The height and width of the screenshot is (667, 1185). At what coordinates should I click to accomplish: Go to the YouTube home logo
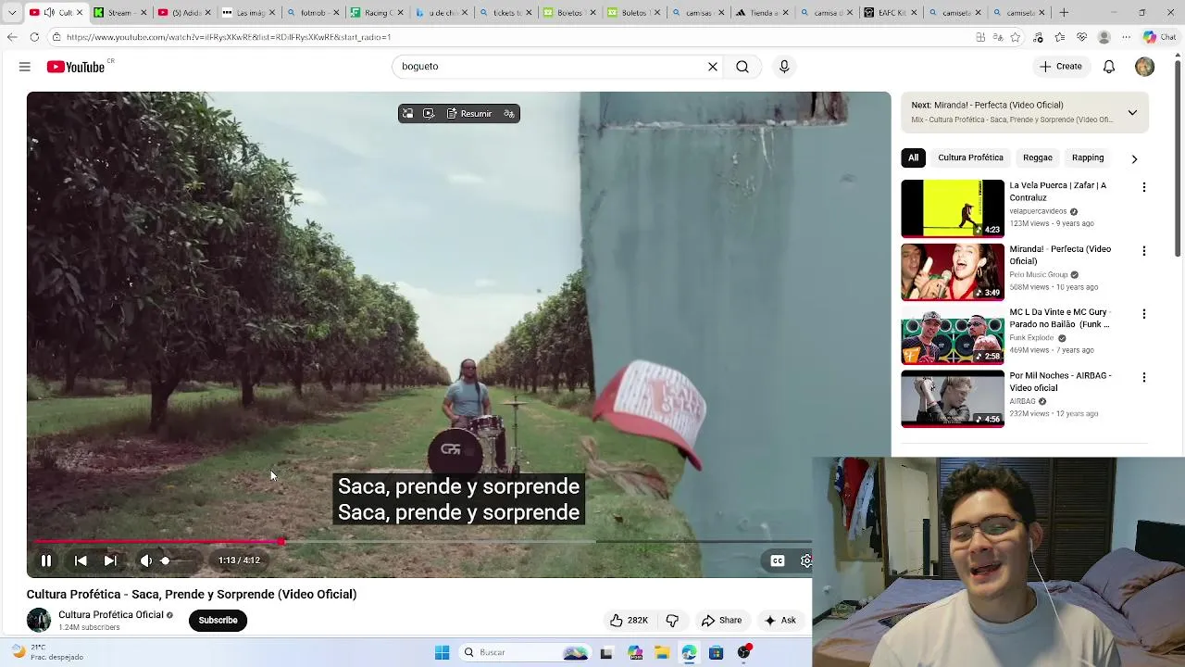76,67
